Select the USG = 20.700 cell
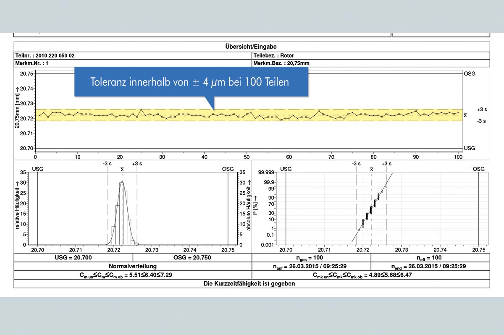The width and height of the screenshot is (504, 335). pos(73,257)
